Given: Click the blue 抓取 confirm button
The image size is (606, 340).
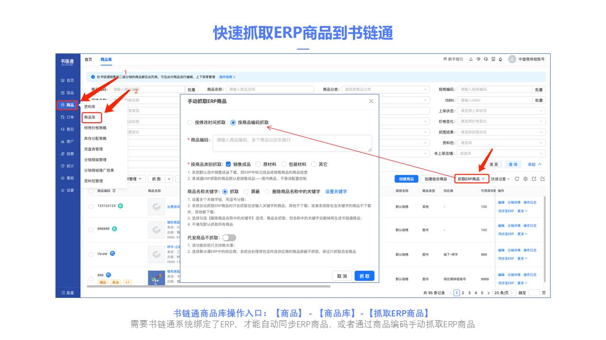Looking at the screenshot, I should [x=365, y=276].
